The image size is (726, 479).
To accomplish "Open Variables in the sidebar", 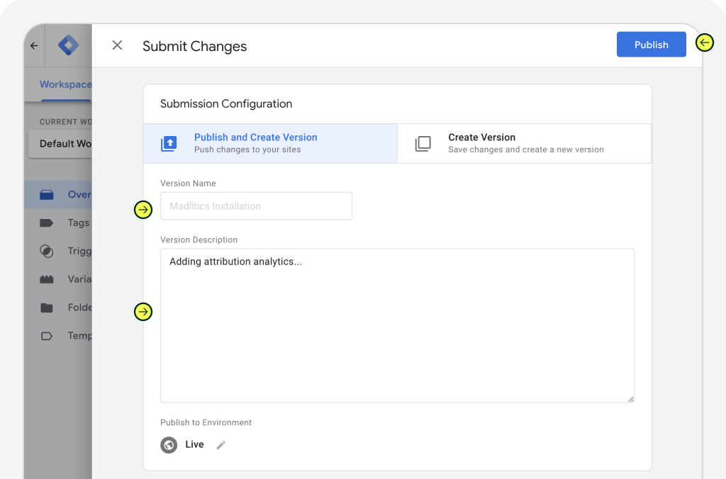I will [x=58, y=279].
